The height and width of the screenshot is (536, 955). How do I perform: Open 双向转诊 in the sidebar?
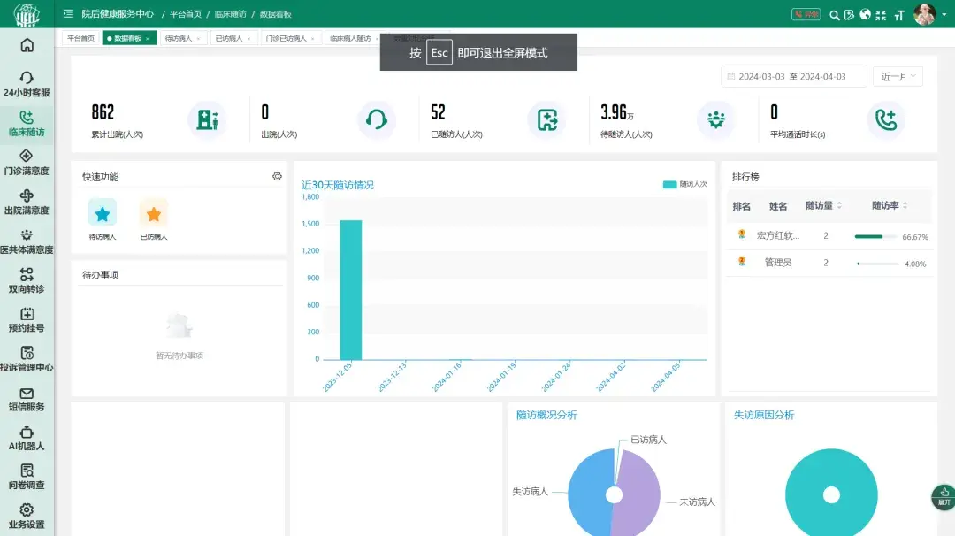click(27, 280)
